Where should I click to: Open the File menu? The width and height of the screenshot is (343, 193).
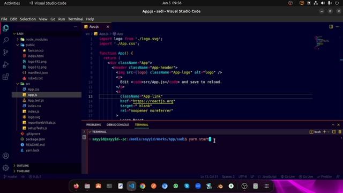coord(4,19)
